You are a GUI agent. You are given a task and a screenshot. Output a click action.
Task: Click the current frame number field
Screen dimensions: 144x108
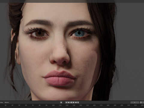[135, 102]
